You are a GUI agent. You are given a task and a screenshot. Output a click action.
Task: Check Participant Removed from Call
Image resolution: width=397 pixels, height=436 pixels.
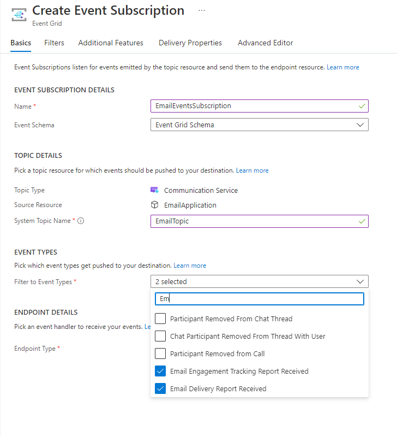tap(160, 353)
